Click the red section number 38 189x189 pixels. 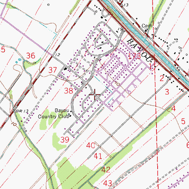tap(69, 91)
